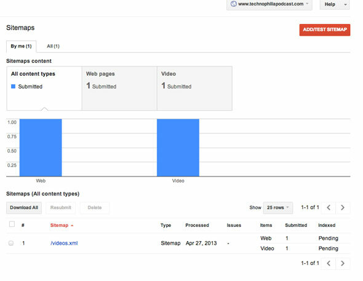Click the ADD/TEST SITEMAP button
The image size is (363, 281).
(x=325, y=30)
